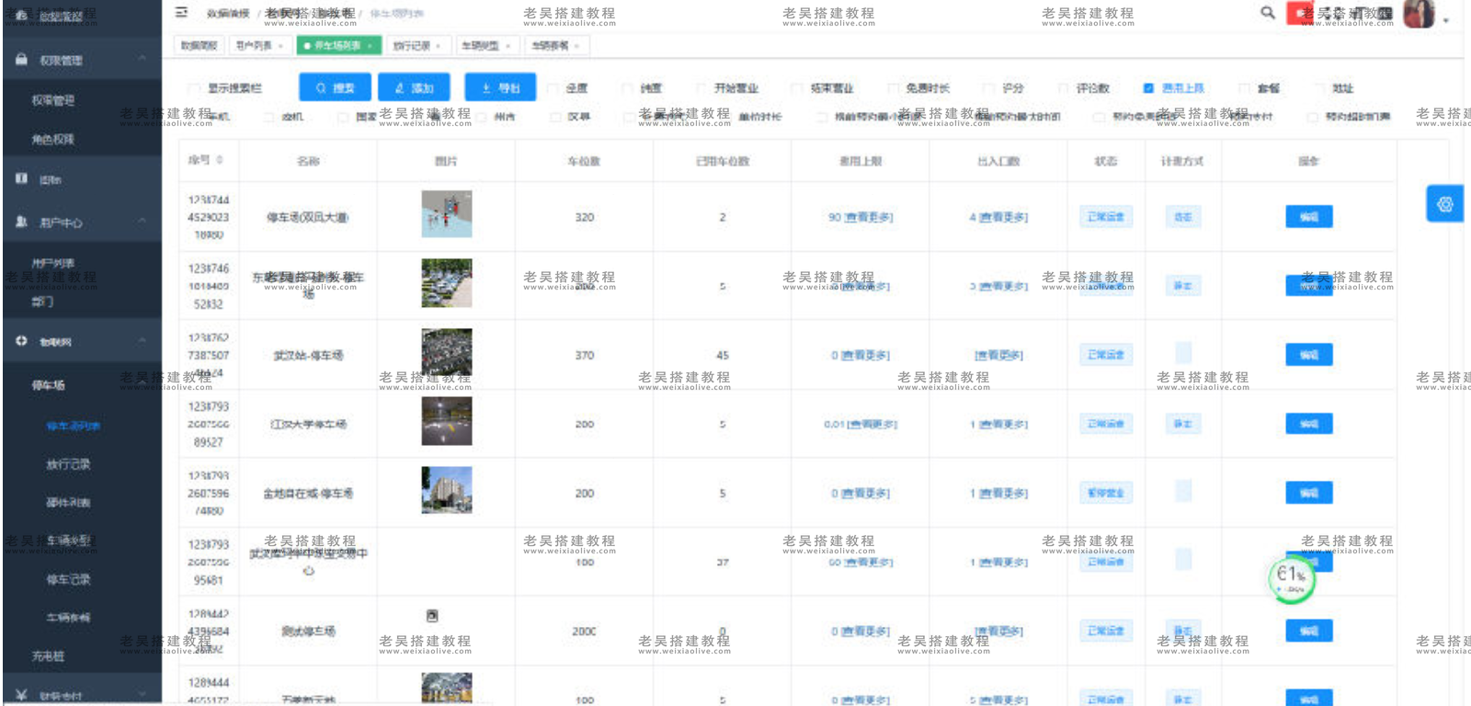Open the dropdown arrow next to the avatar

[x=1446, y=19]
